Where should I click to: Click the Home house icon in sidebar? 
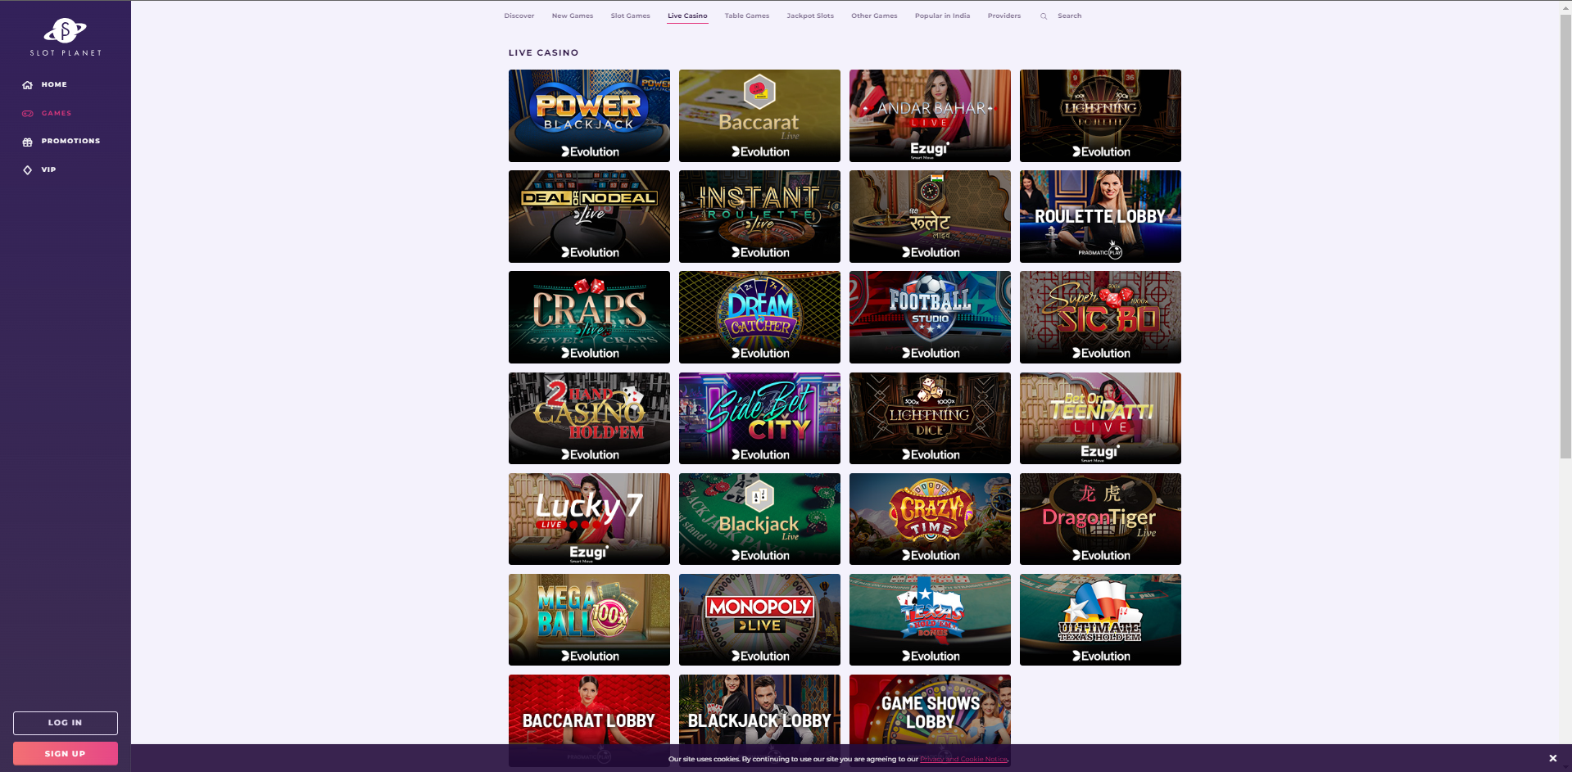pos(28,85)
